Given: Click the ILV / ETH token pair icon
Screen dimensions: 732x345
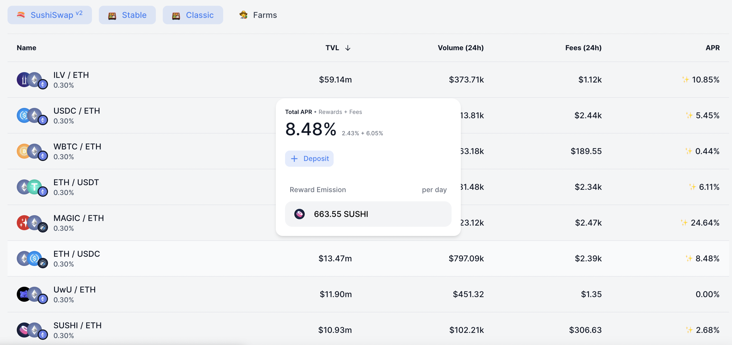Looking at the screenshot, I should tap(32, 80).
